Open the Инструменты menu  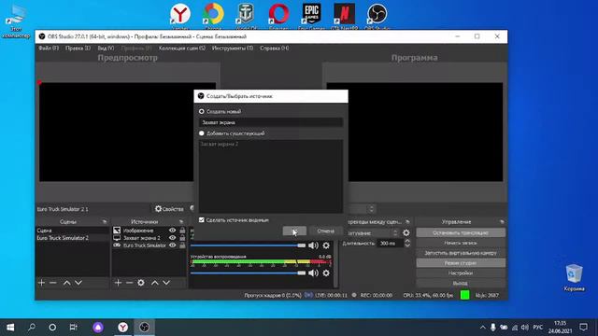(233, 48)
